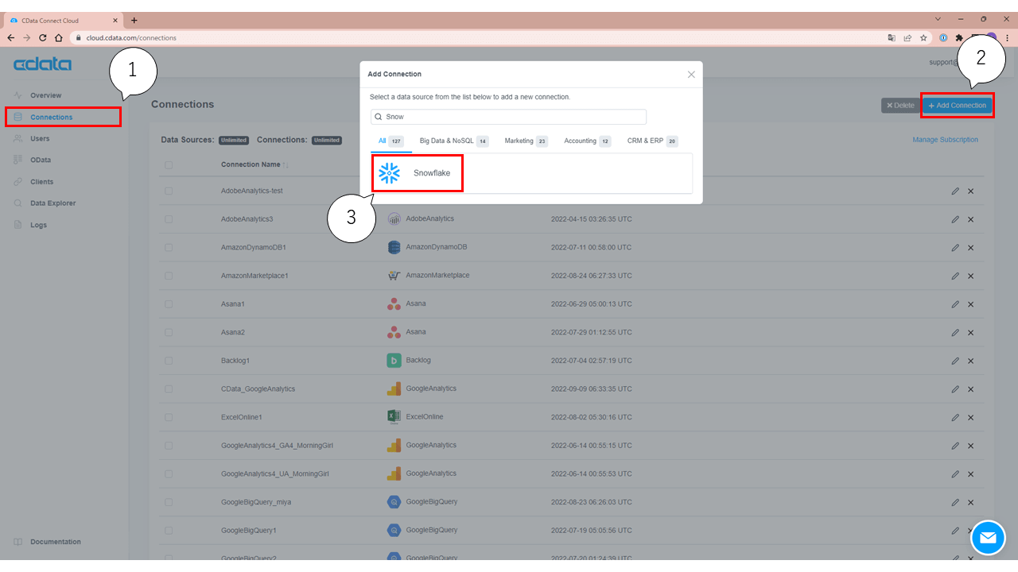Sort by the Connection Name column
The width and height of the screenshot is (1018, 572).
pyautogui.click(x=254, y=164)
